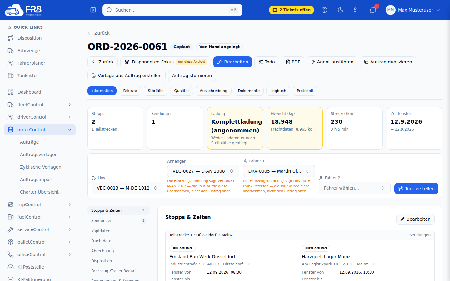Switch to the Logbuch tab

[x=278, y=91]
